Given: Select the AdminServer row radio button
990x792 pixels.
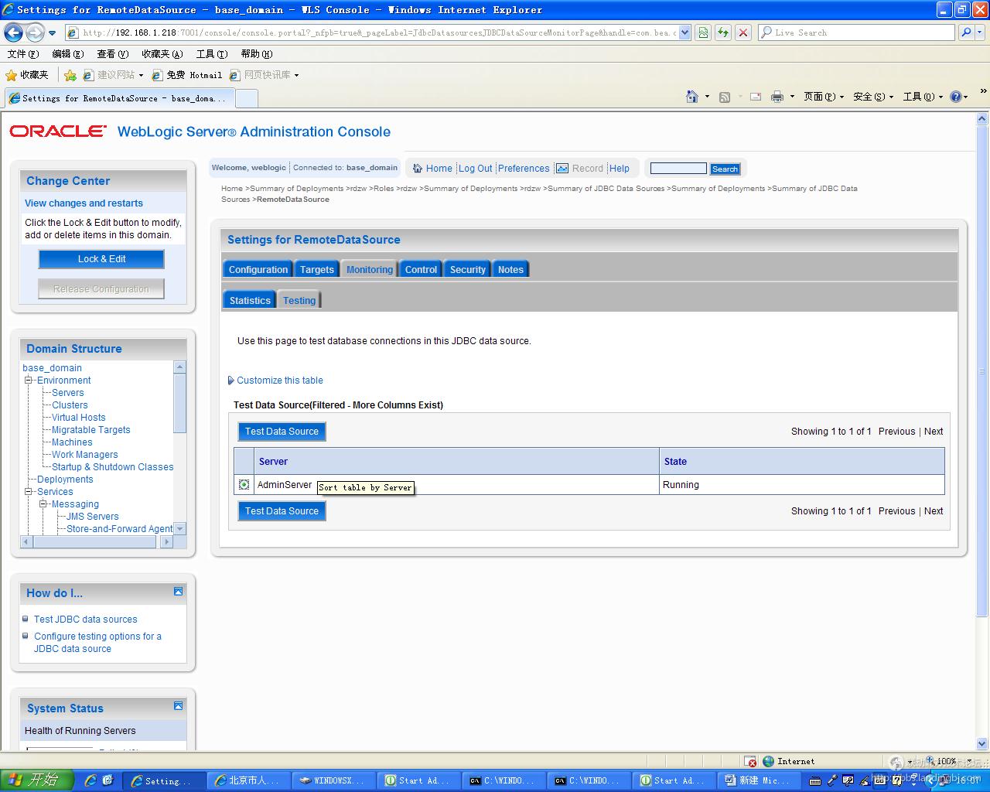Looking at the screenshot, I should click(x=244, y=485).
